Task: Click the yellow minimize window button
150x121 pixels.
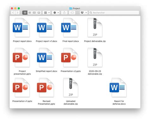Action: [x=16, y=8]
